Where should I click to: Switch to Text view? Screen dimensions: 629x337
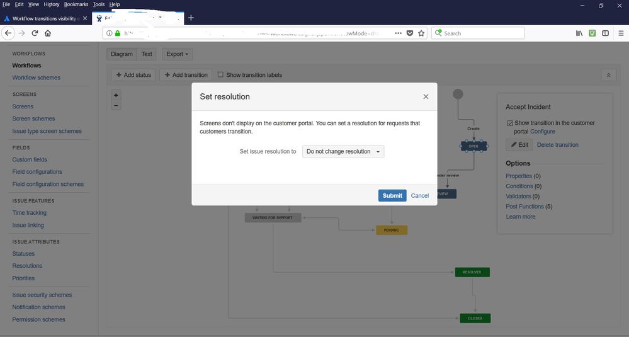point(147,54)
